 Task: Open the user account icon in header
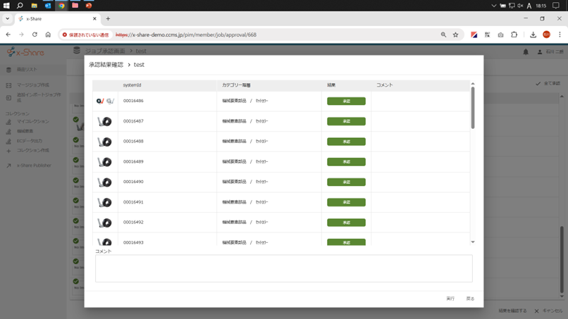[540, 52]
